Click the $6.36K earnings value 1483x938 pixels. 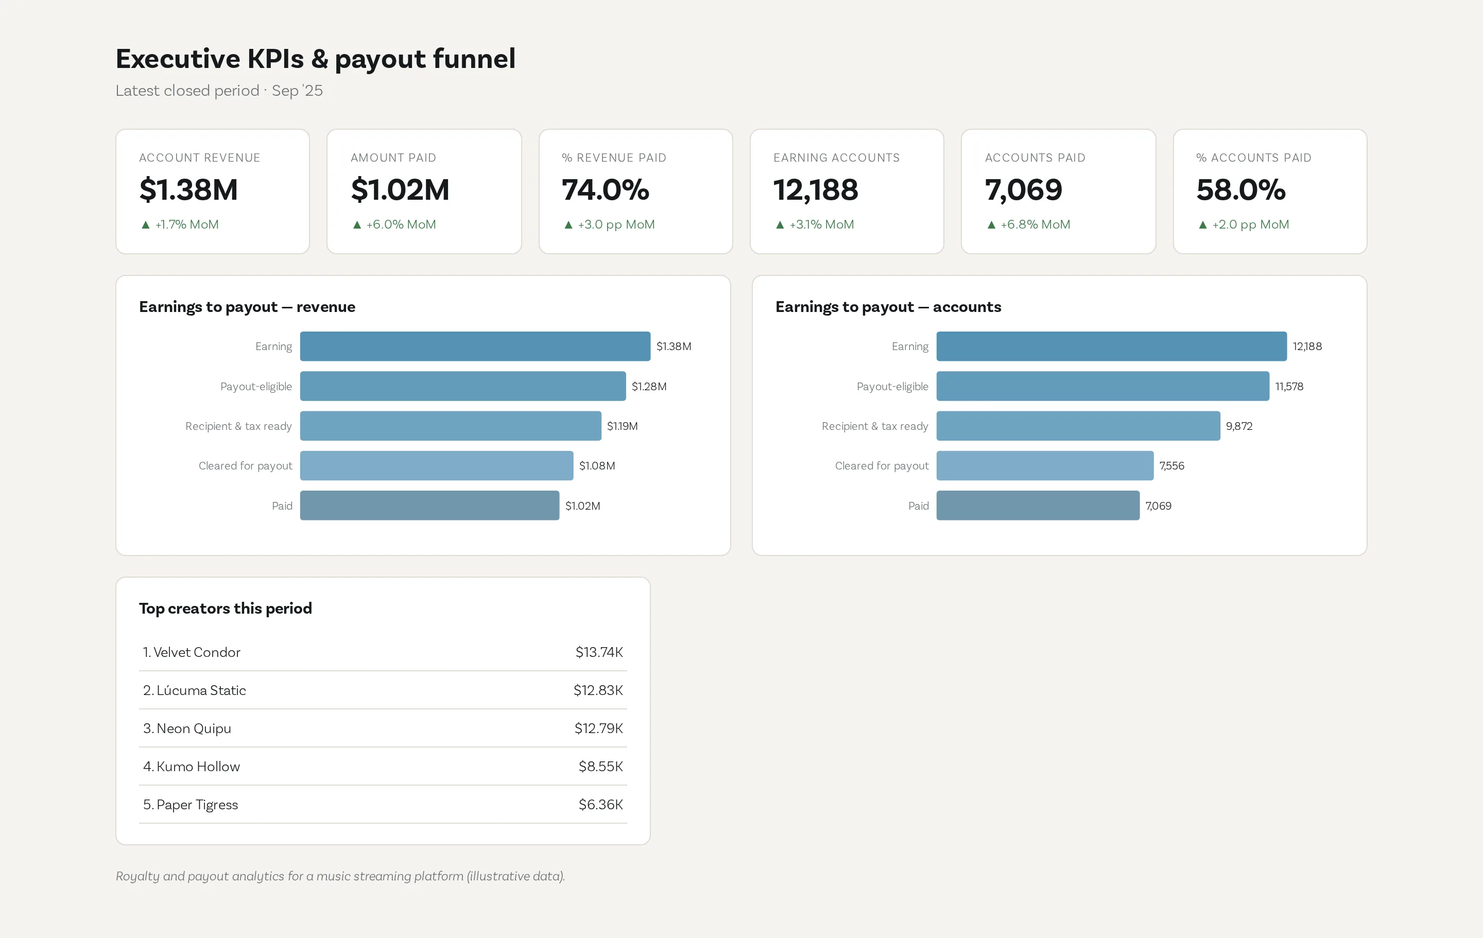600,805
